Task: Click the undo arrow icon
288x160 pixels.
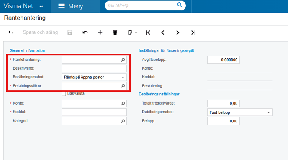Action: [85, 32]
